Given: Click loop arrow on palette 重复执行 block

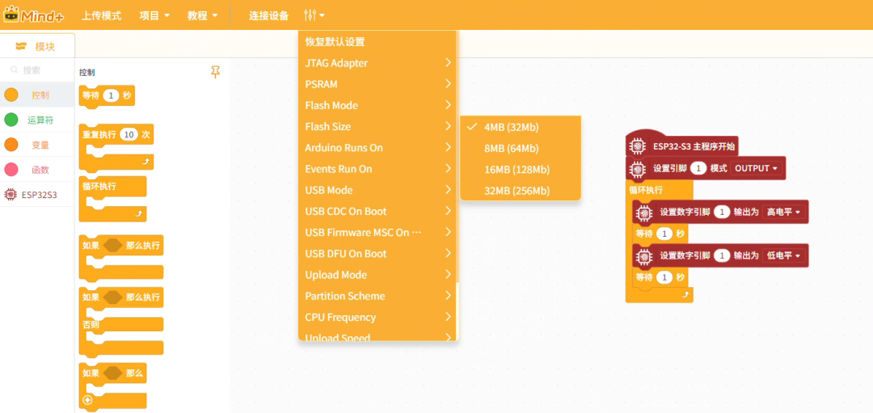Looking at the screenshot, I should (x=146, y=162).
